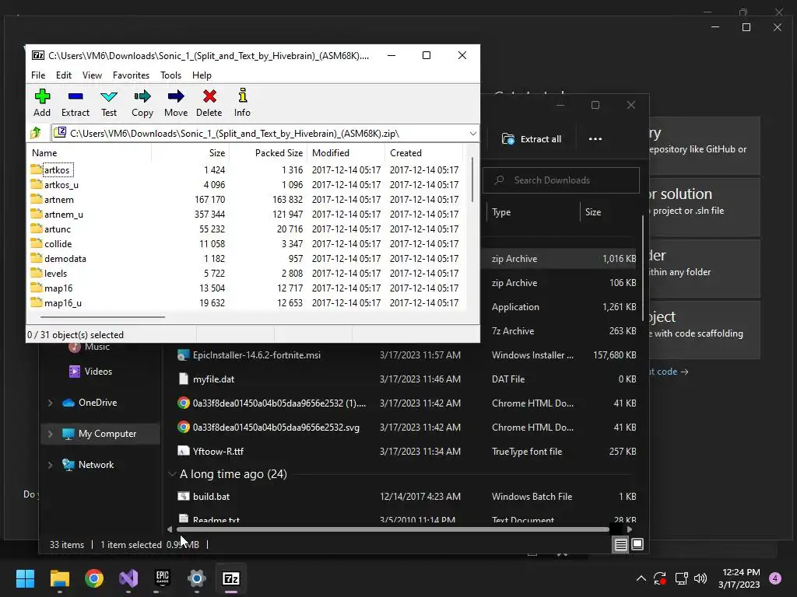
Task: Select the map16_u folder row
Action: [x=245, y=302]
